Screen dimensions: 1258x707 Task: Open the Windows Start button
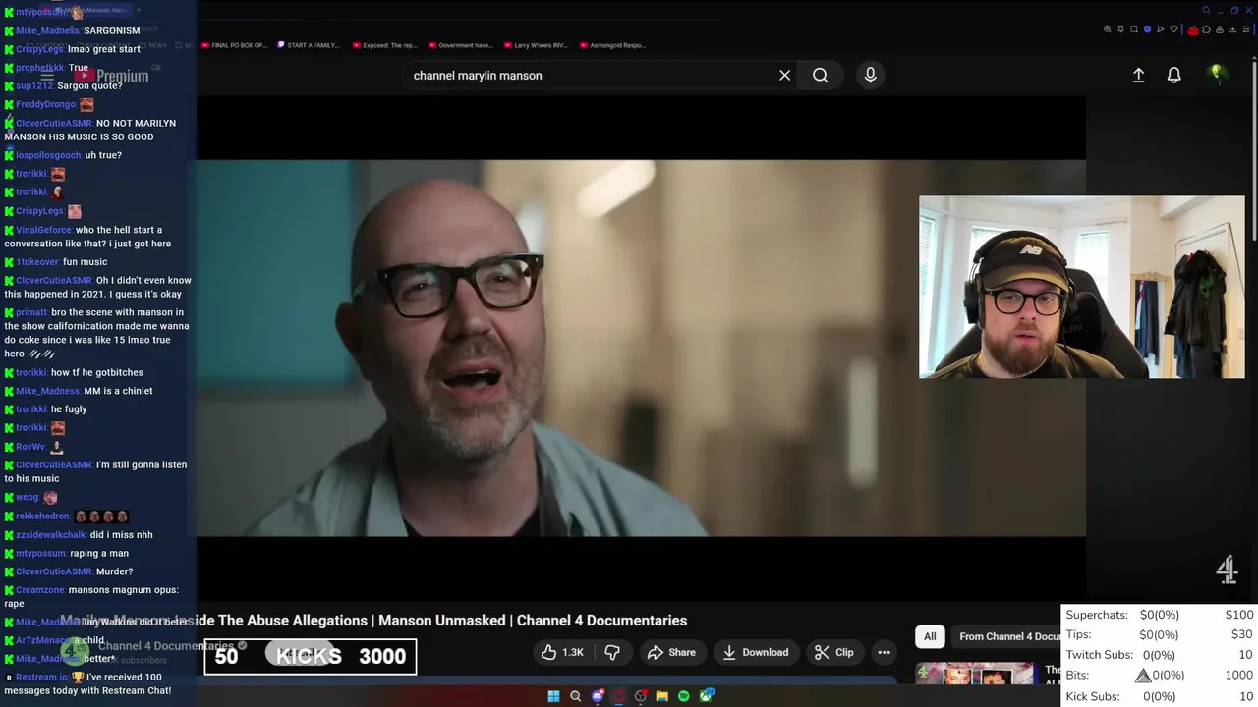[553, 696]
